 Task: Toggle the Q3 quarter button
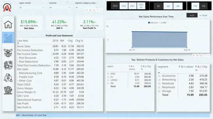(x=168, y=6)
